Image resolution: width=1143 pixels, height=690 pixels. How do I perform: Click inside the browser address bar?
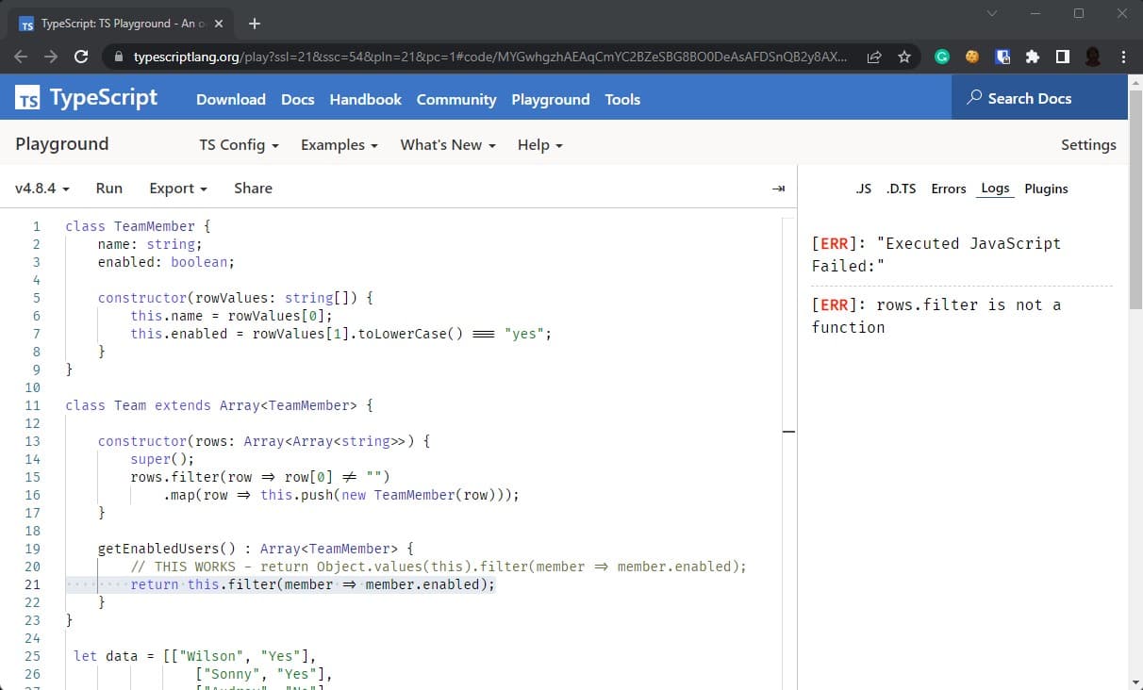tap(472, 57)
